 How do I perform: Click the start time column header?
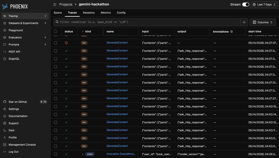(x=255, y=32)
